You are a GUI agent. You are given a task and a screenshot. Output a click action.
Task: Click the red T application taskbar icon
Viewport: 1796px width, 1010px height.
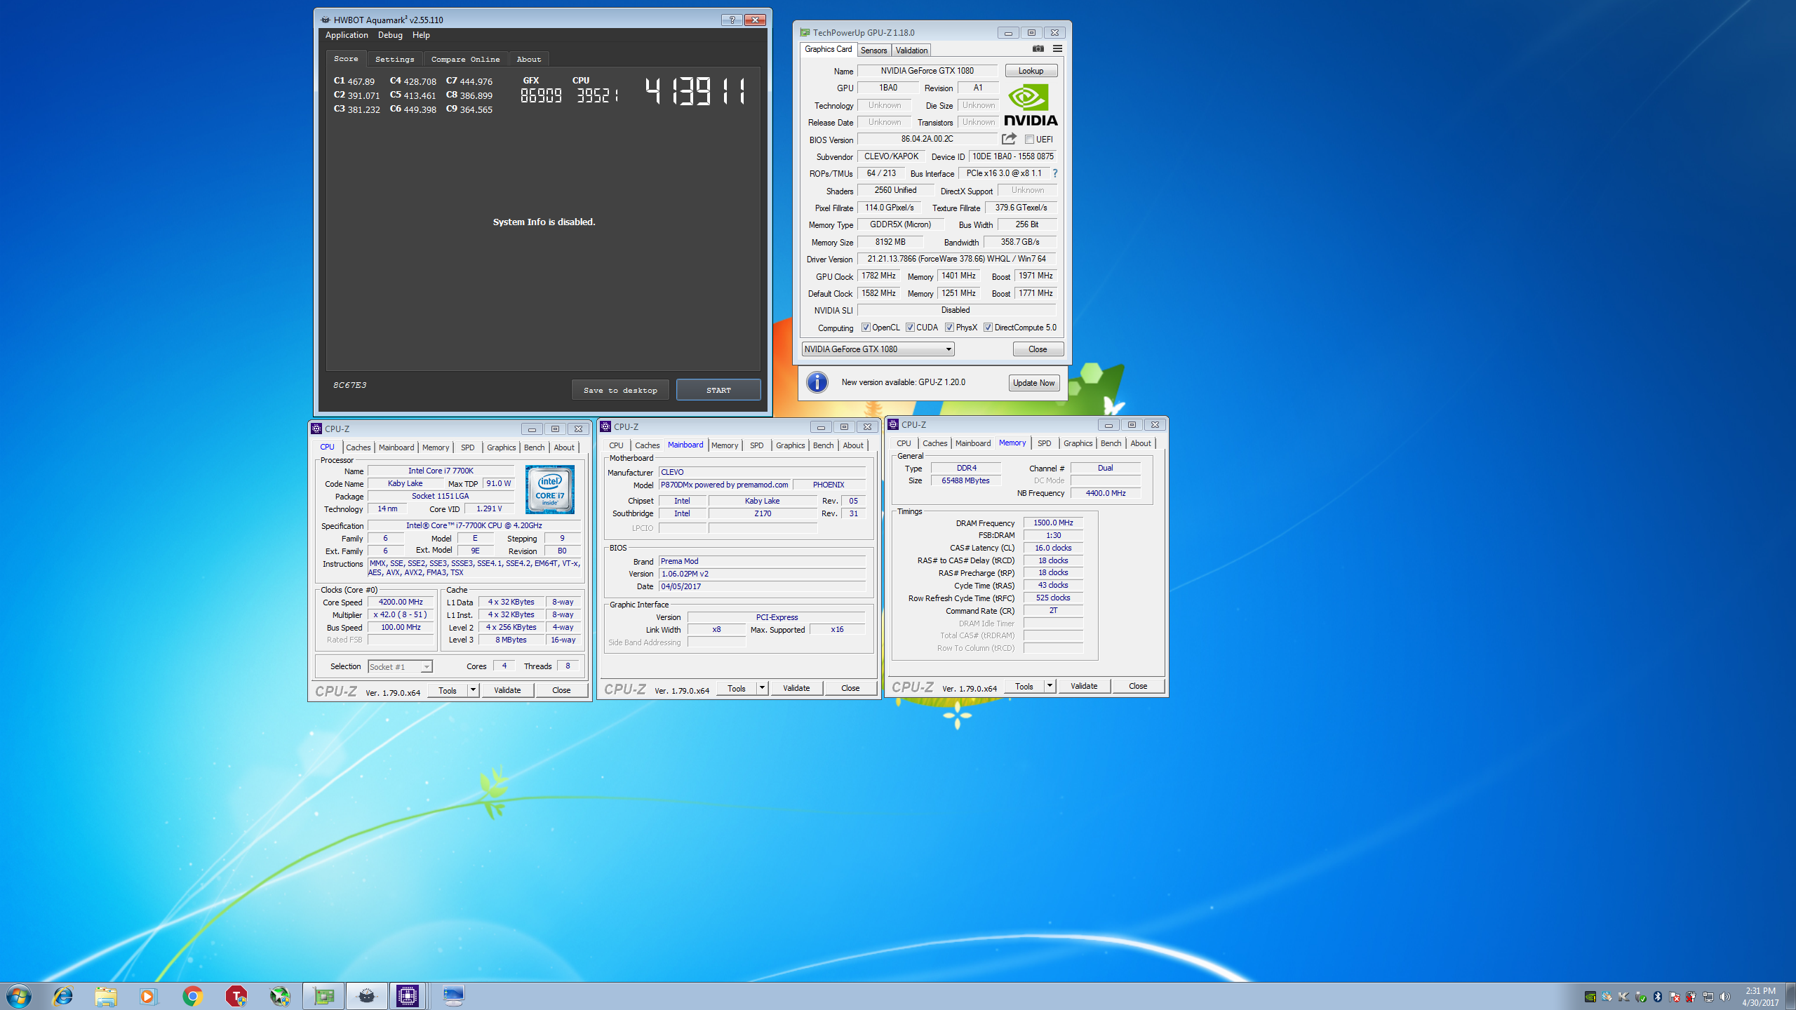tap(236, 996)
